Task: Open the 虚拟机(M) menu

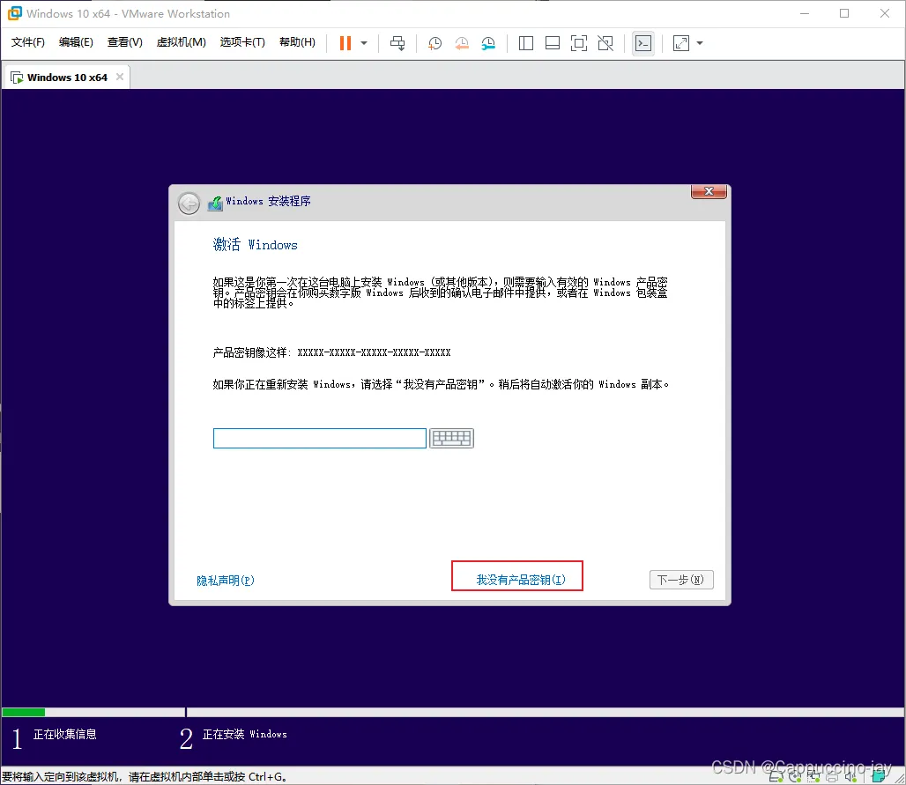Action: click(181, 42)
